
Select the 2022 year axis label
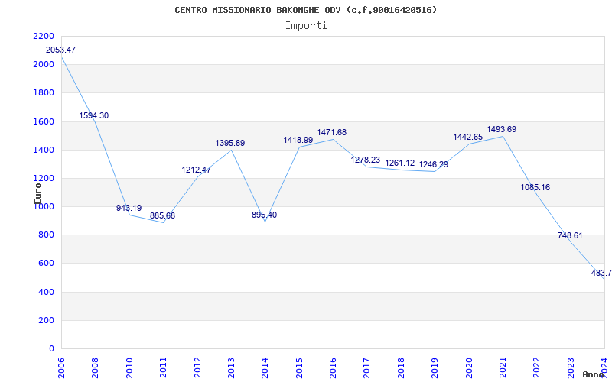click(537, 367)
